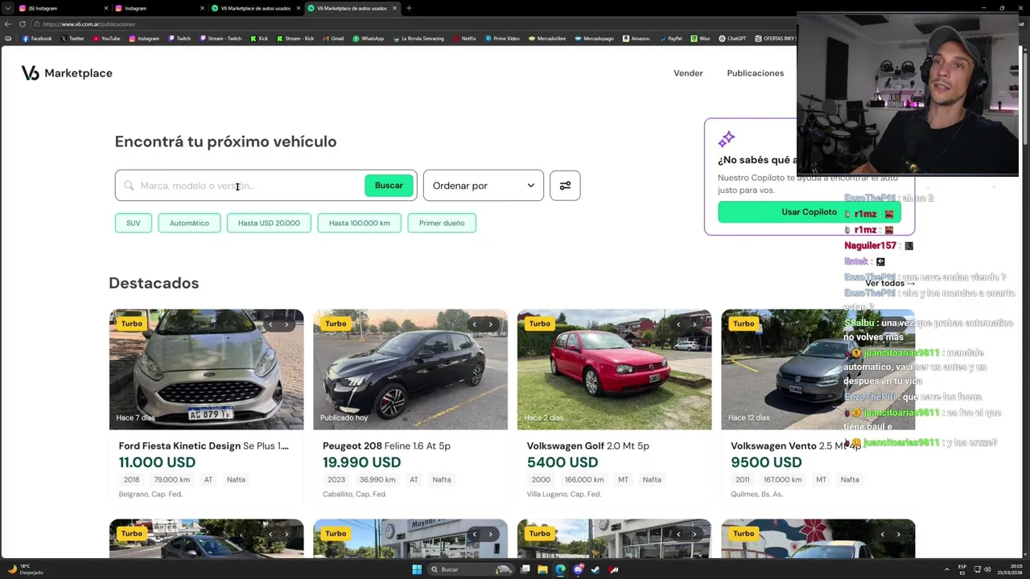Viewport: 1030px width, 579px height.
Task: Open the Twitch bookmark
Action: pos(179,39)
